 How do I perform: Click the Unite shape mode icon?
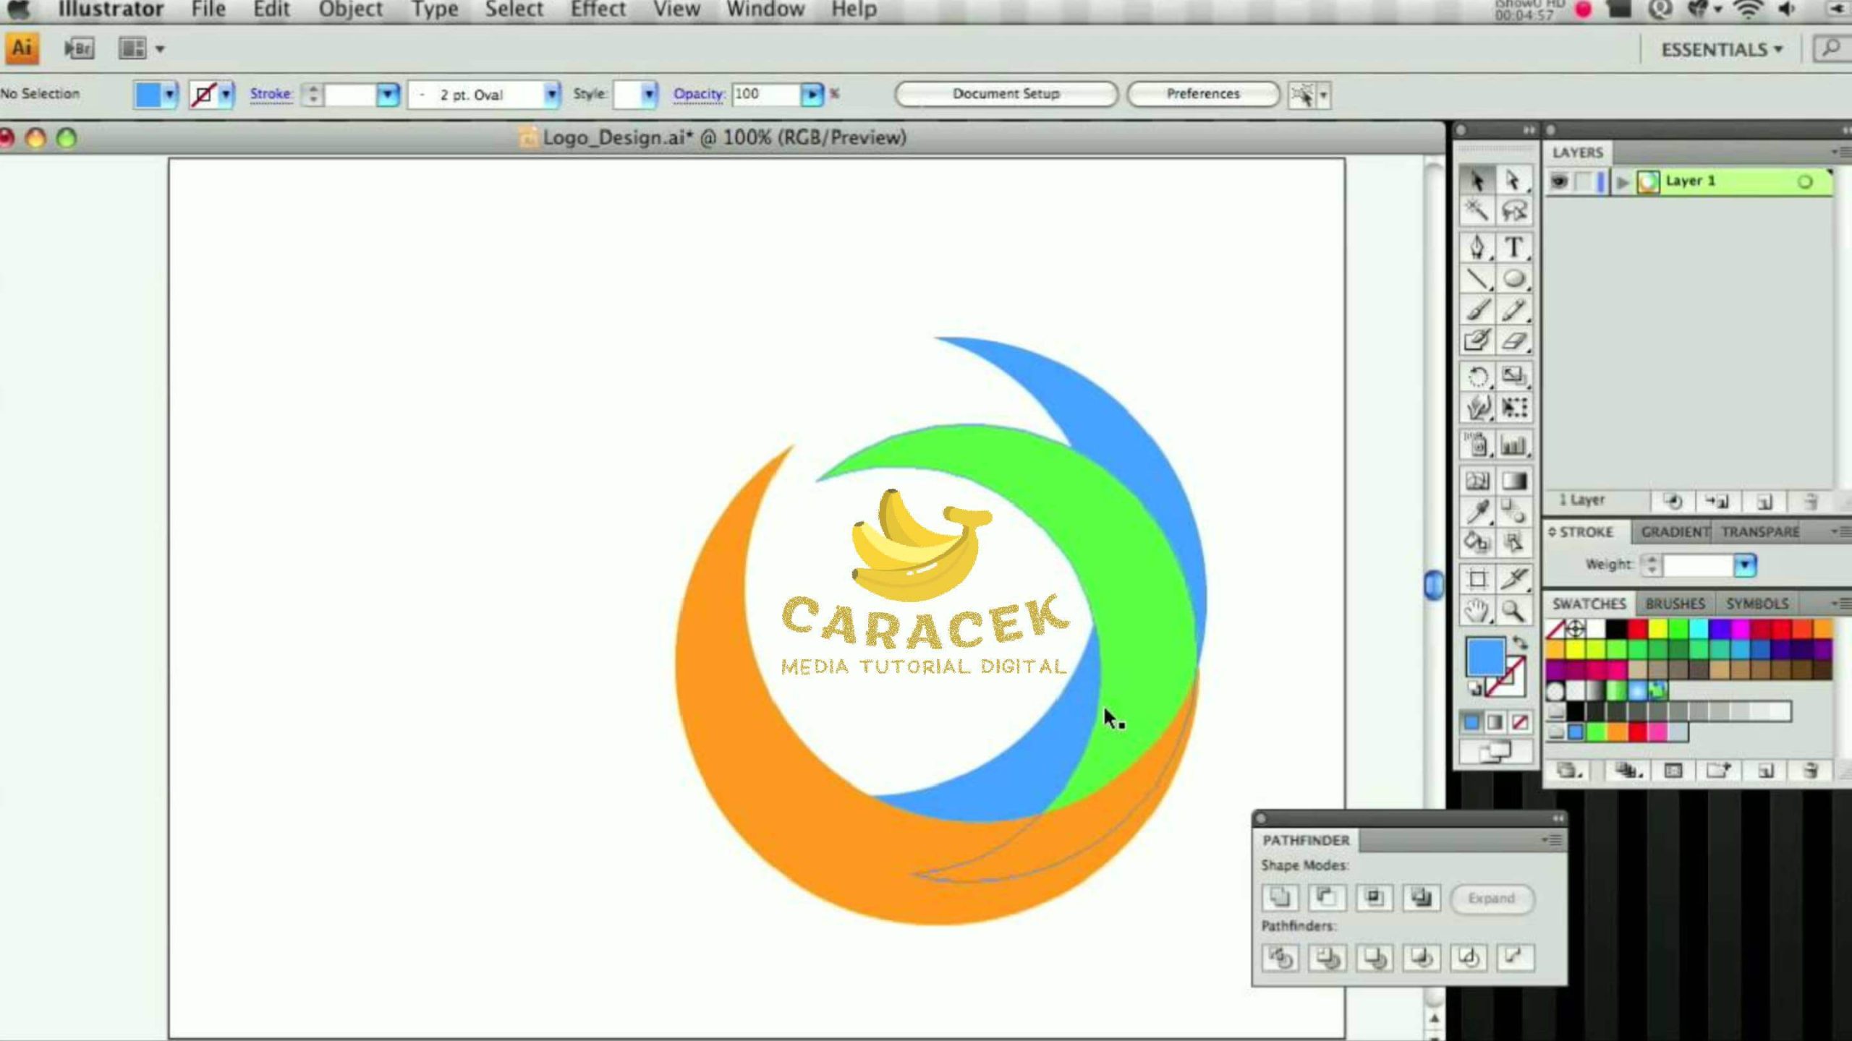(x=1280, y=898)
